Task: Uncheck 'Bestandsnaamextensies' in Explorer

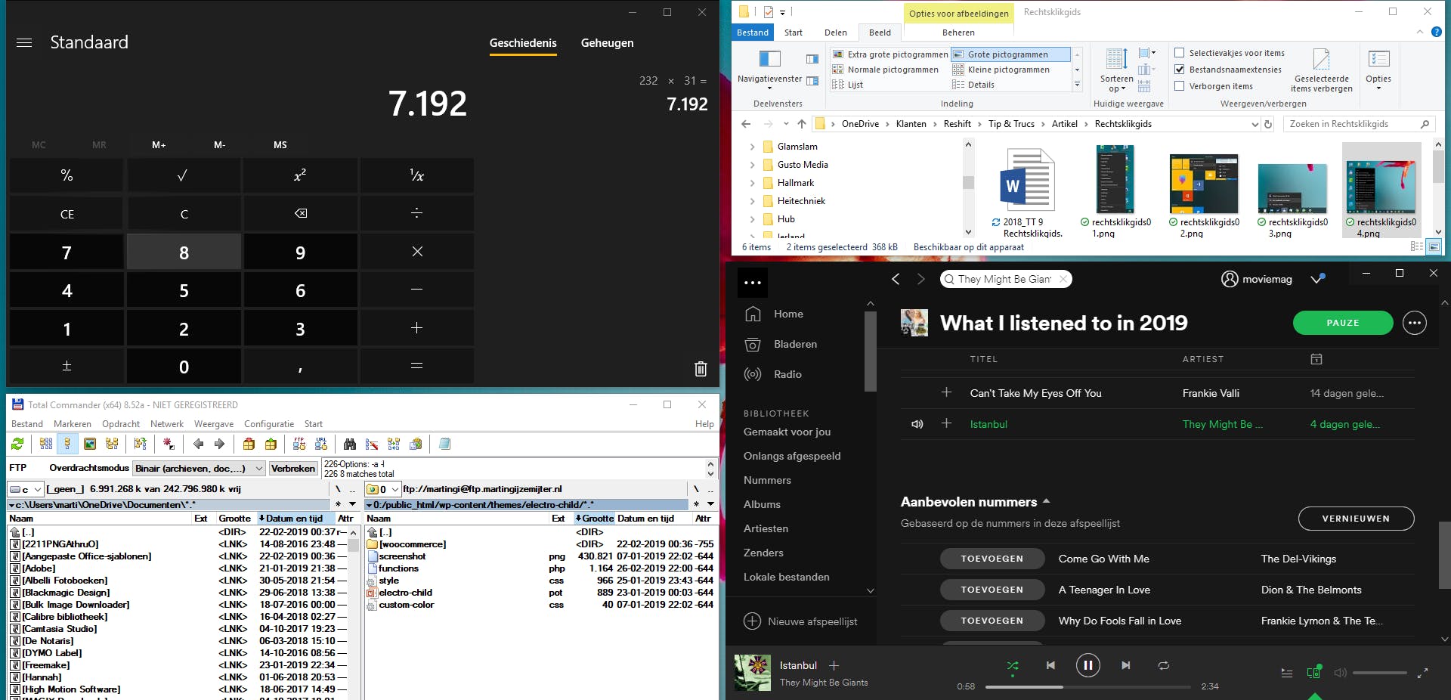Action: point(1179,69)
